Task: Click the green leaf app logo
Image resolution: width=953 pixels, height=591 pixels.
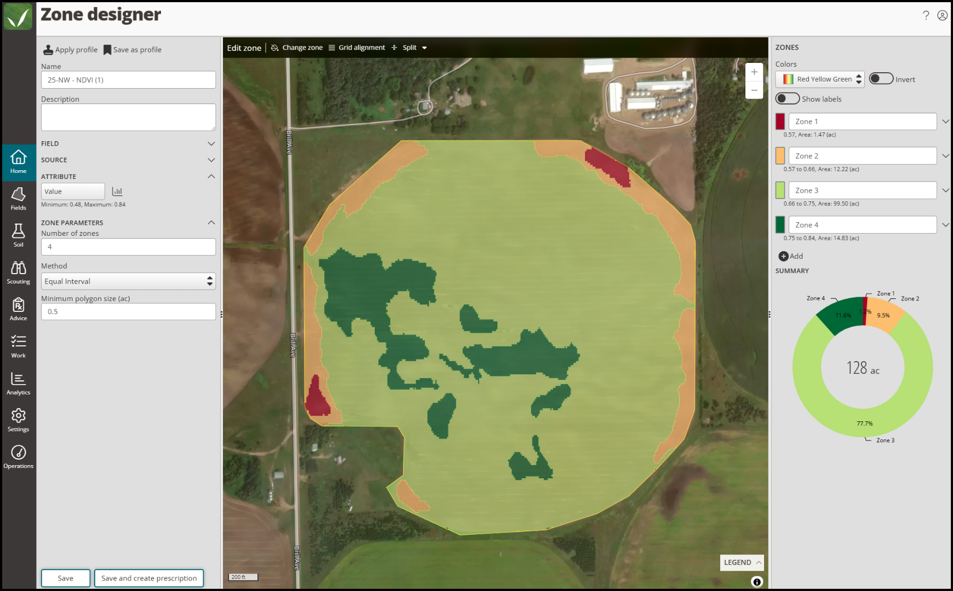Action: tap(18, 17)
